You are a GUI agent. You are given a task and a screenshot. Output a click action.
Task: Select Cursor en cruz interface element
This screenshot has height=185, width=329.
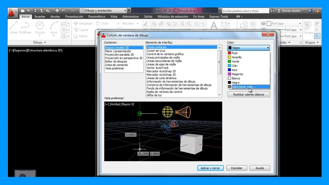pos(181,51)
